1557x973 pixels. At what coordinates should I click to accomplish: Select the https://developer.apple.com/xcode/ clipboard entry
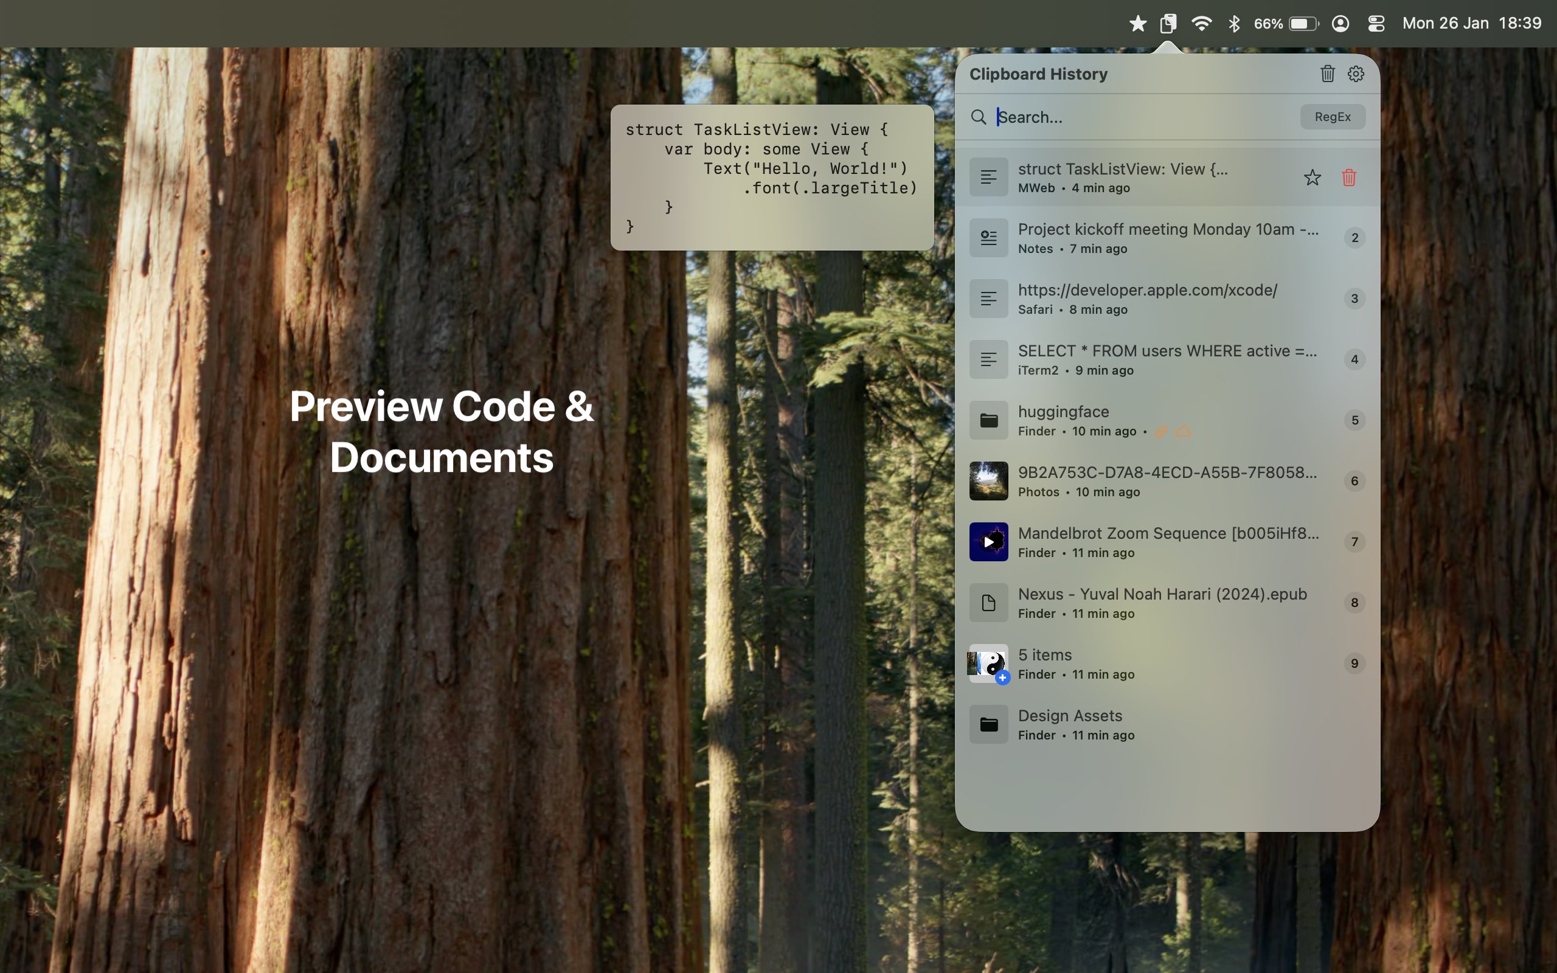pos(1158,298)
